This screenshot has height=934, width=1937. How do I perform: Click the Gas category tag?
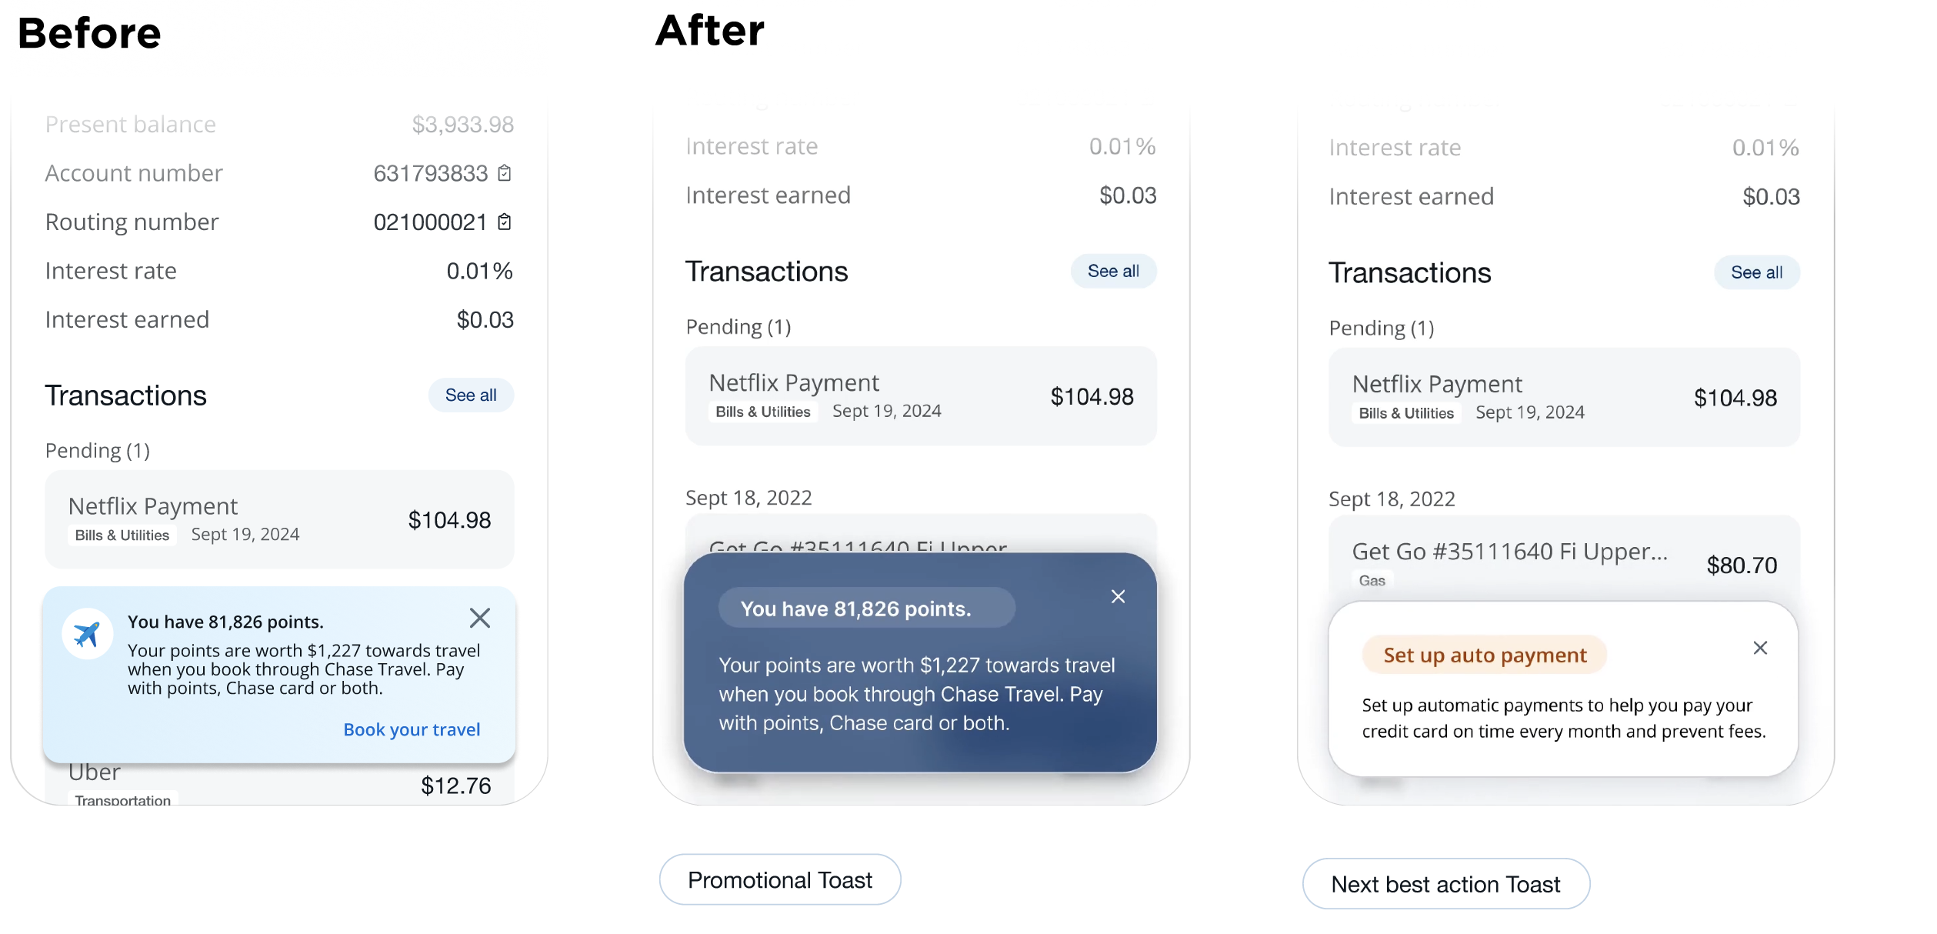coord(1372,581)
